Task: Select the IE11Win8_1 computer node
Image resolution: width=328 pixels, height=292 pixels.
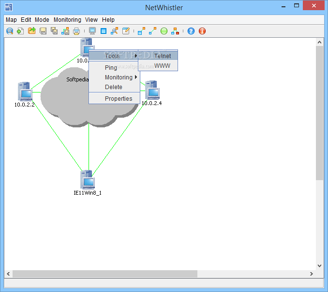Action: 88,180
